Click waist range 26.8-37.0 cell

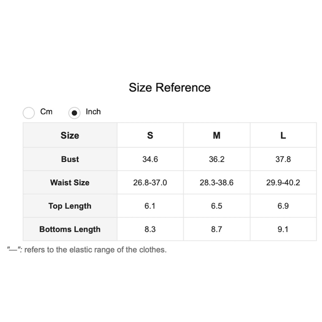[x=150, y=183]
